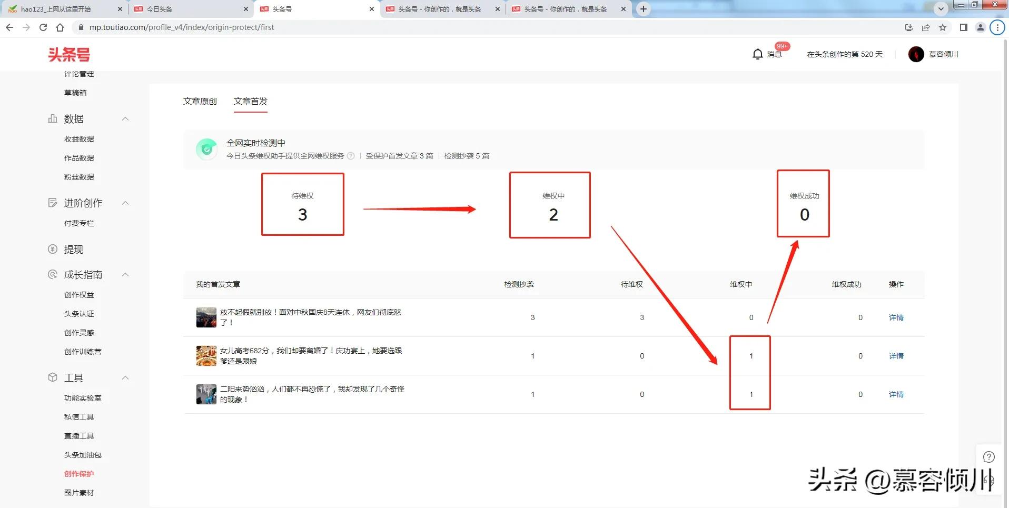Image resolution: width=1009 pixels, height=508 pixels.
Task: Collapse the 数据 section chevron
Action: pos(125,118)
